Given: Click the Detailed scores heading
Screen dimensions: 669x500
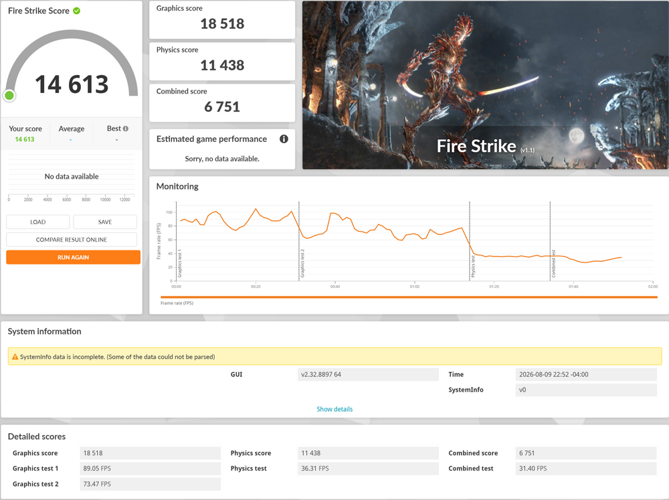Looking at the screenshot, I should tap(37, 436).
